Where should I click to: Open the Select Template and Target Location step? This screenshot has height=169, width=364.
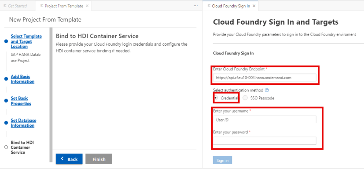pos(26,41)
